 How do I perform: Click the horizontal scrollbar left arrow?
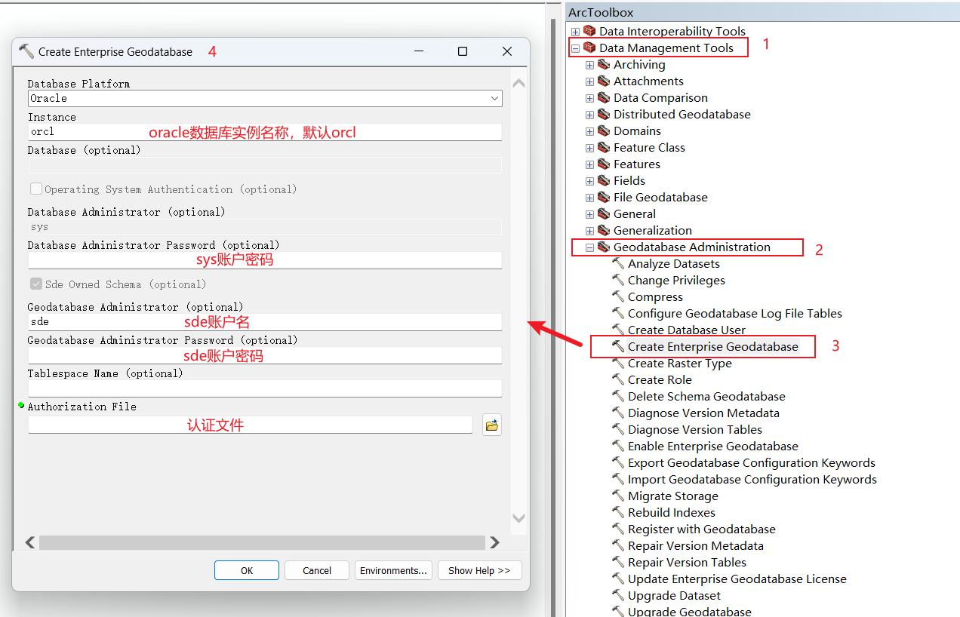coord(30,542)
